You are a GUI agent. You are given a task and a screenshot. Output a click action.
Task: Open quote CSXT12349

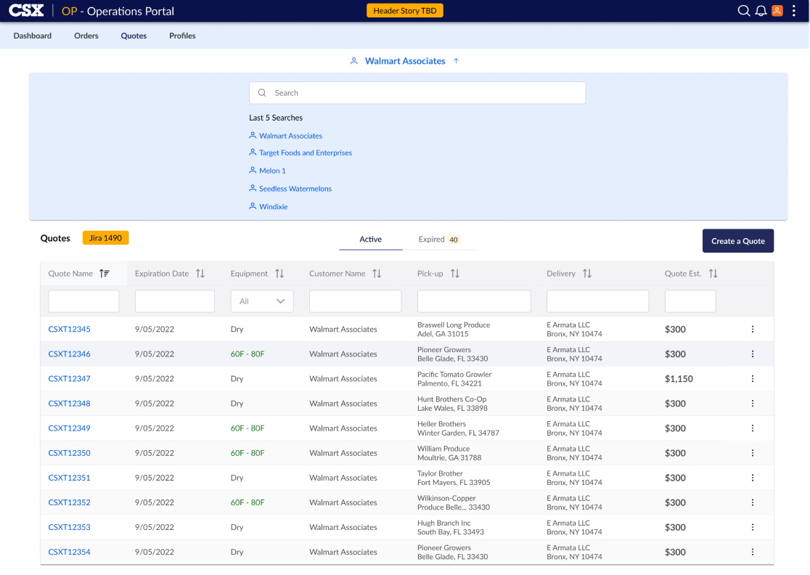pos(69,428)
